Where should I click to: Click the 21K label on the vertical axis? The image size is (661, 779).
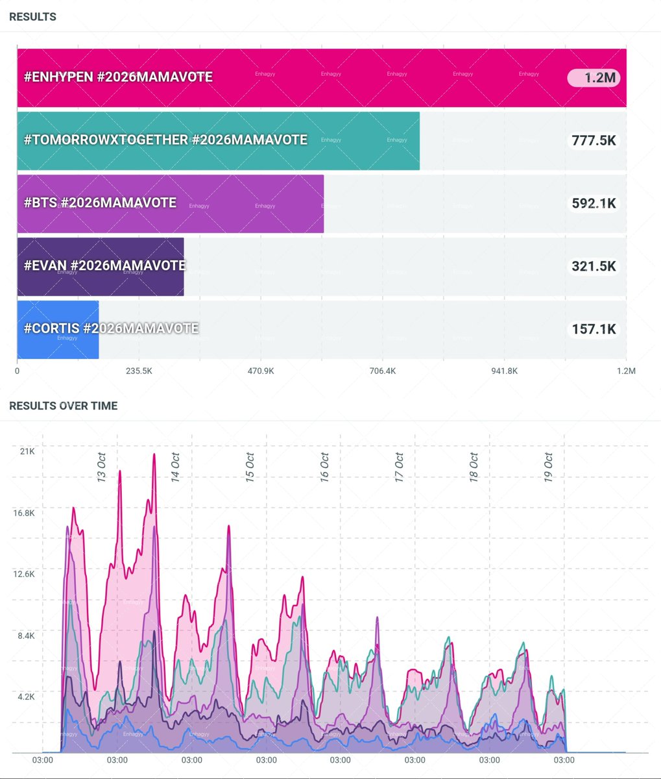[27, 451]
